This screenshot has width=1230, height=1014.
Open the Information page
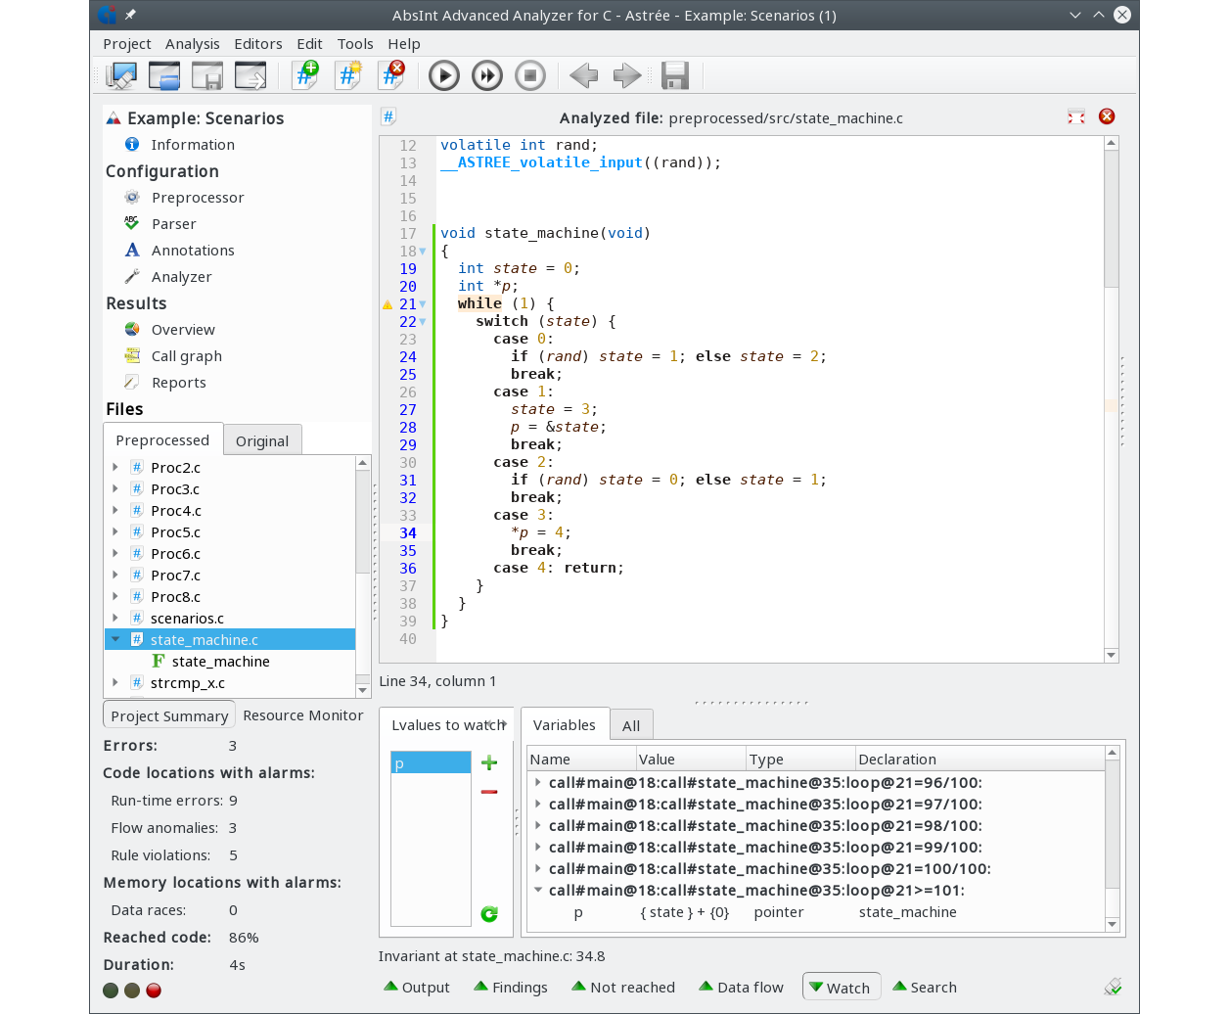click(x=193, y=145)
